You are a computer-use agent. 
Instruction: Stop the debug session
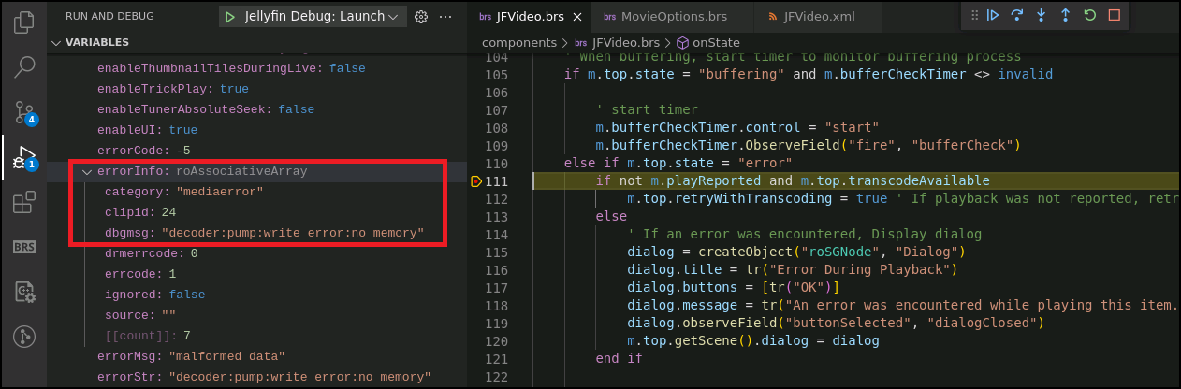click(x=1114, y=15)
